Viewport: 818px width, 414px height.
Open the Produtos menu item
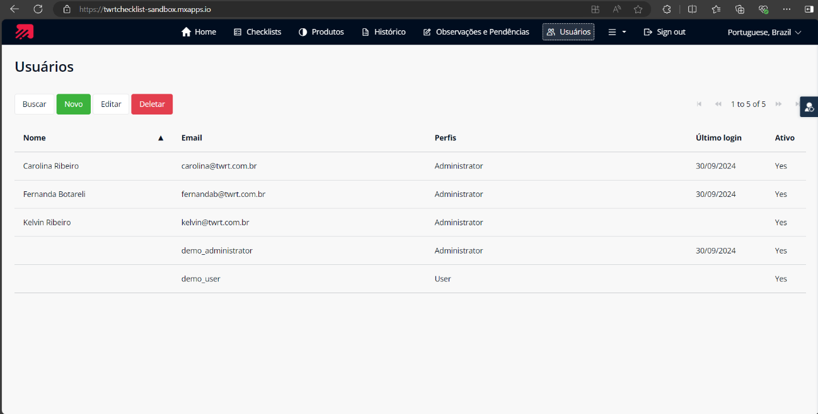[321, 32]
